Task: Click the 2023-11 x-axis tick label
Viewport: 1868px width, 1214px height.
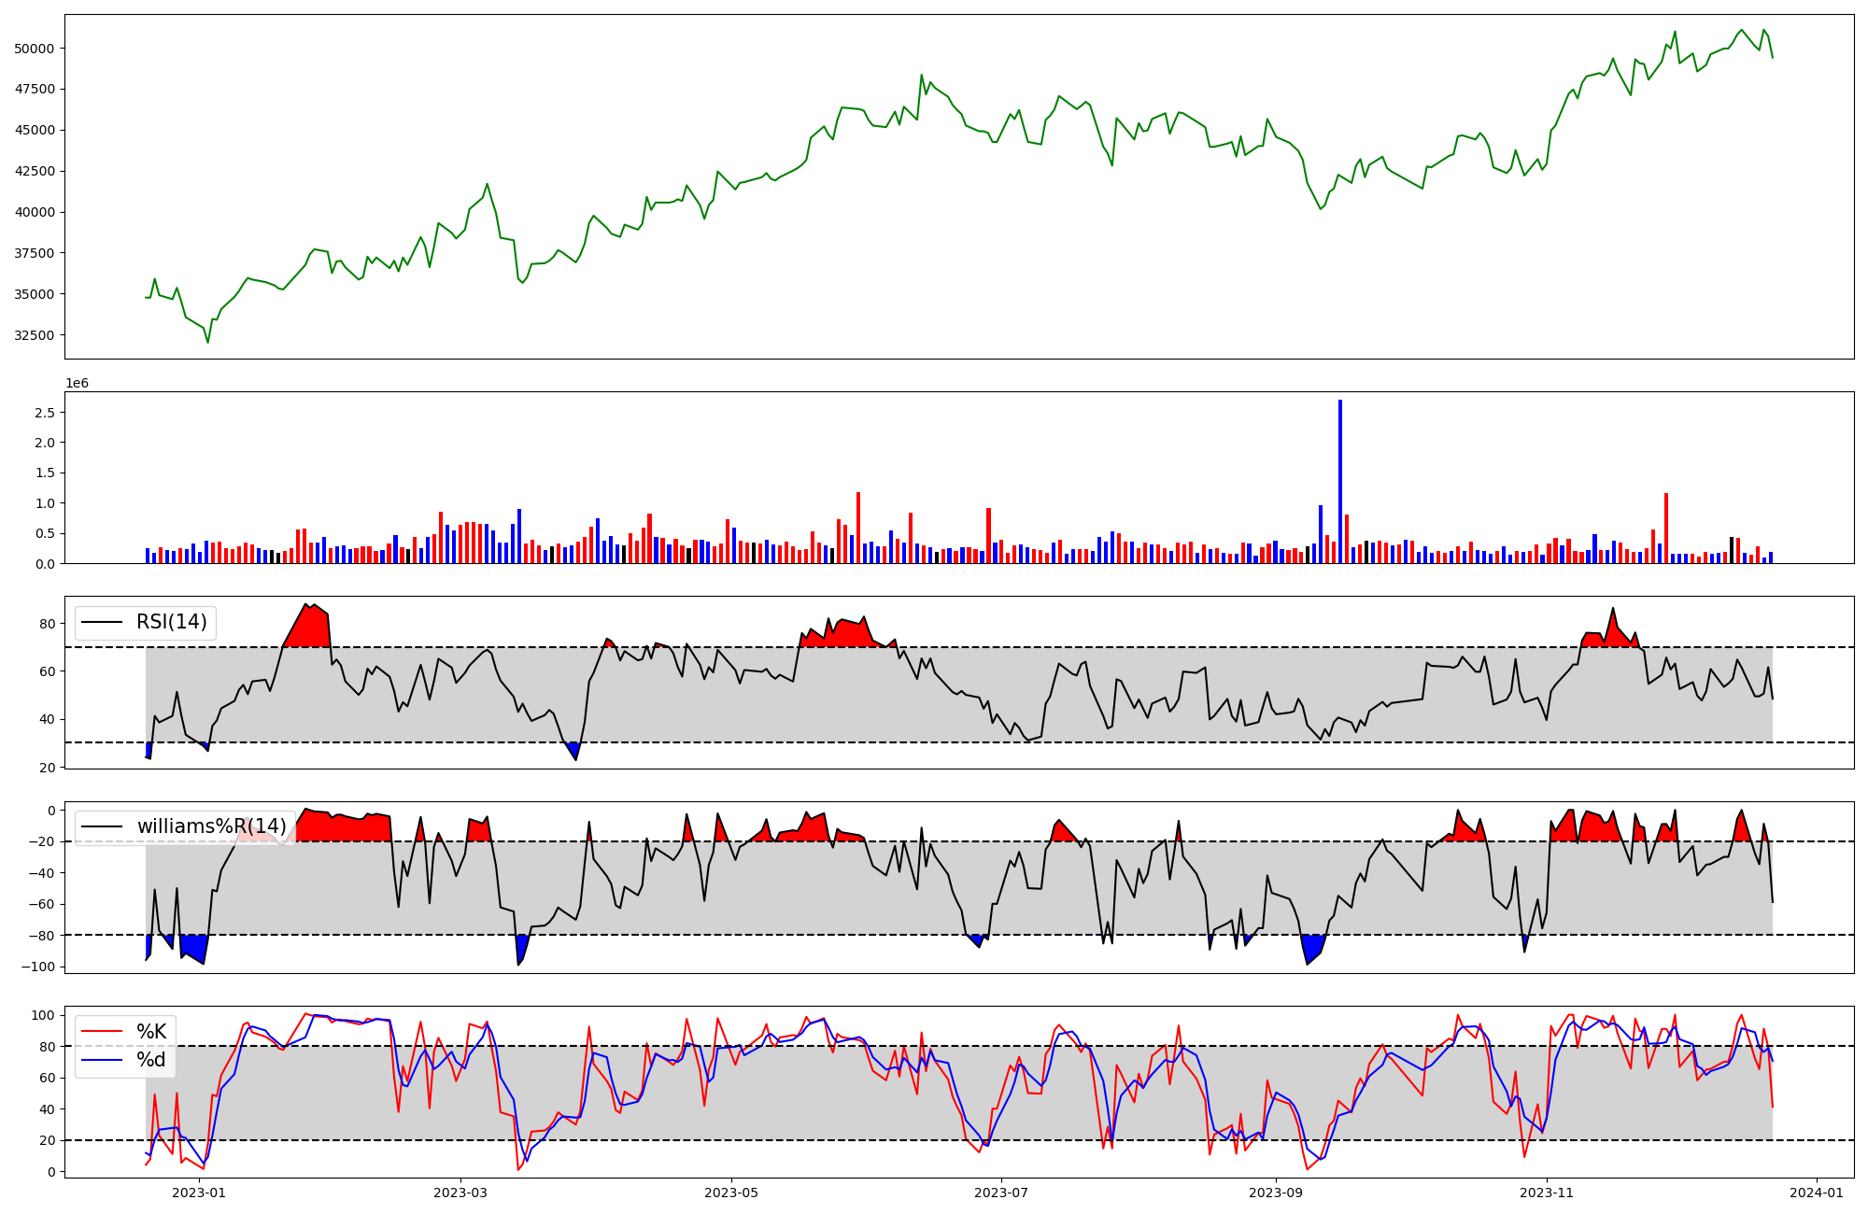Action: (x=1547, y=1193)
